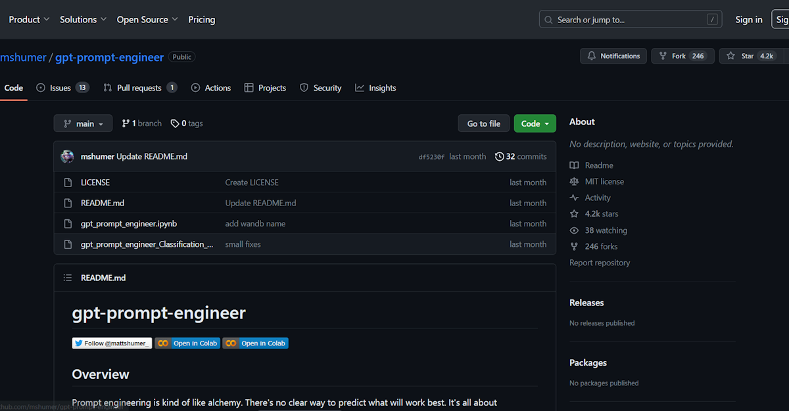789x411 pixels.
Task: Click the second Open in Colab badge
Action: [255, 343]
